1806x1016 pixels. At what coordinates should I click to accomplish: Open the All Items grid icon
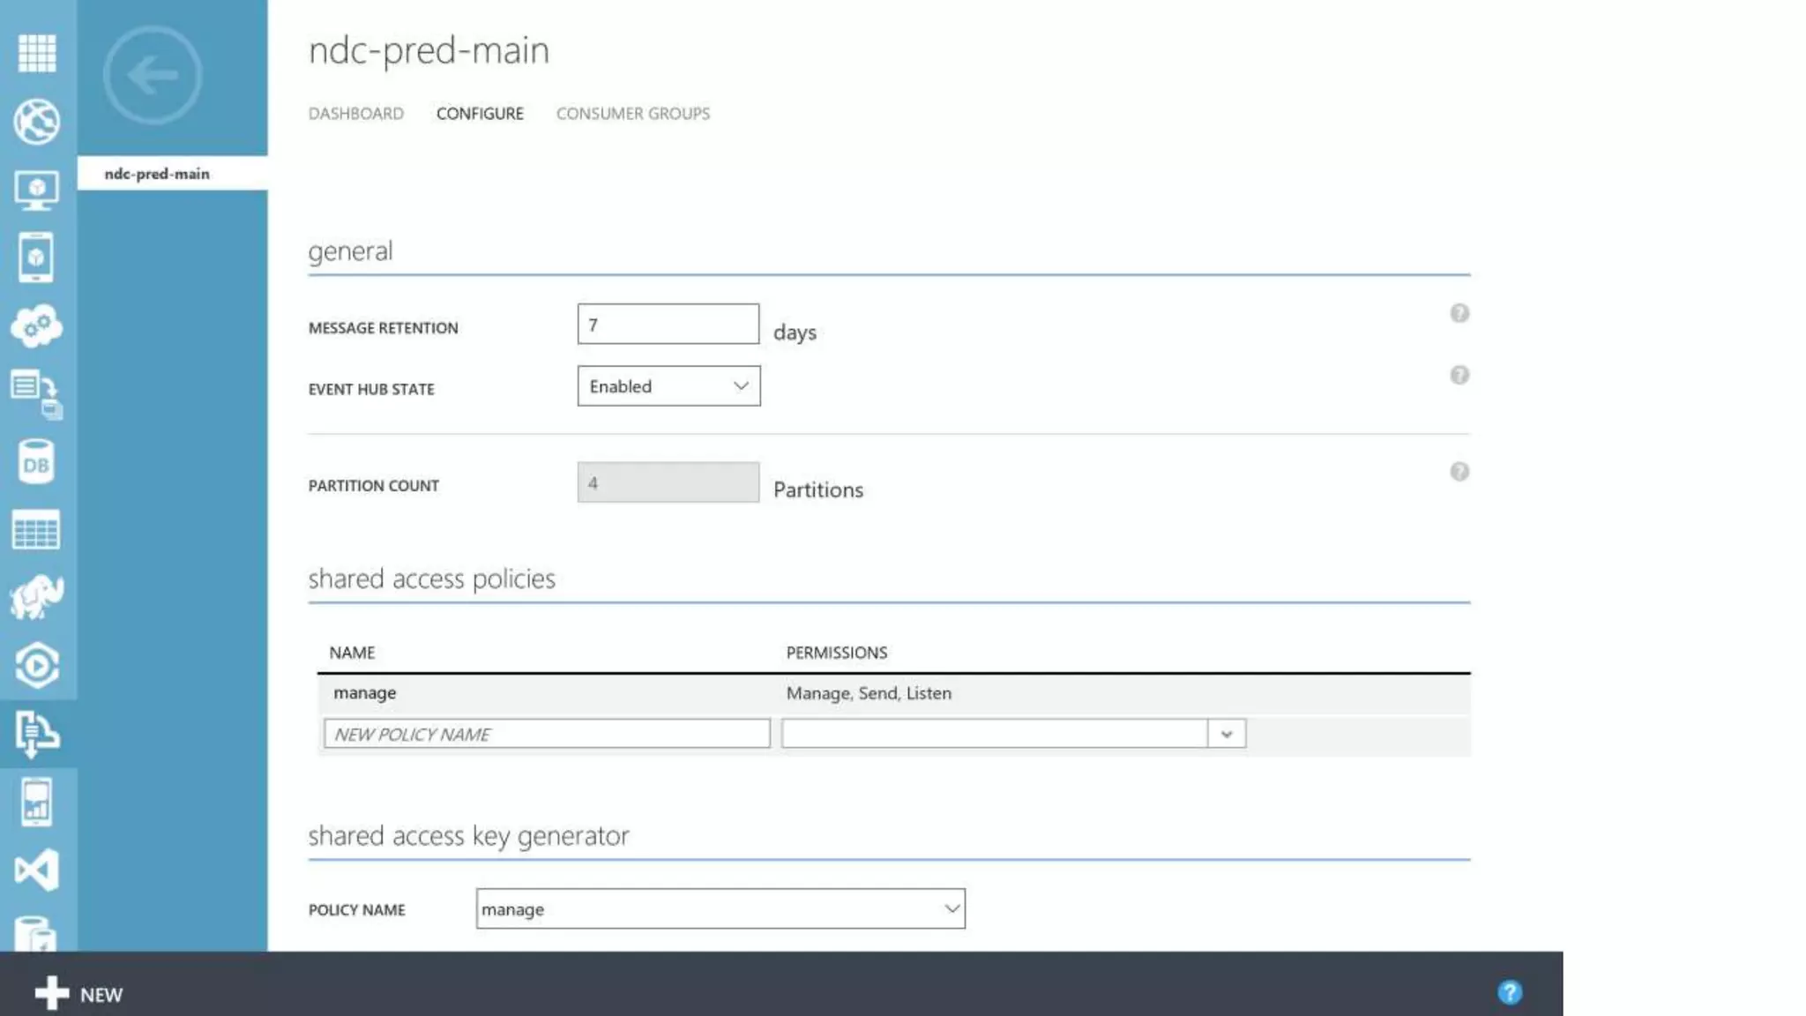[x=37, y=53]
